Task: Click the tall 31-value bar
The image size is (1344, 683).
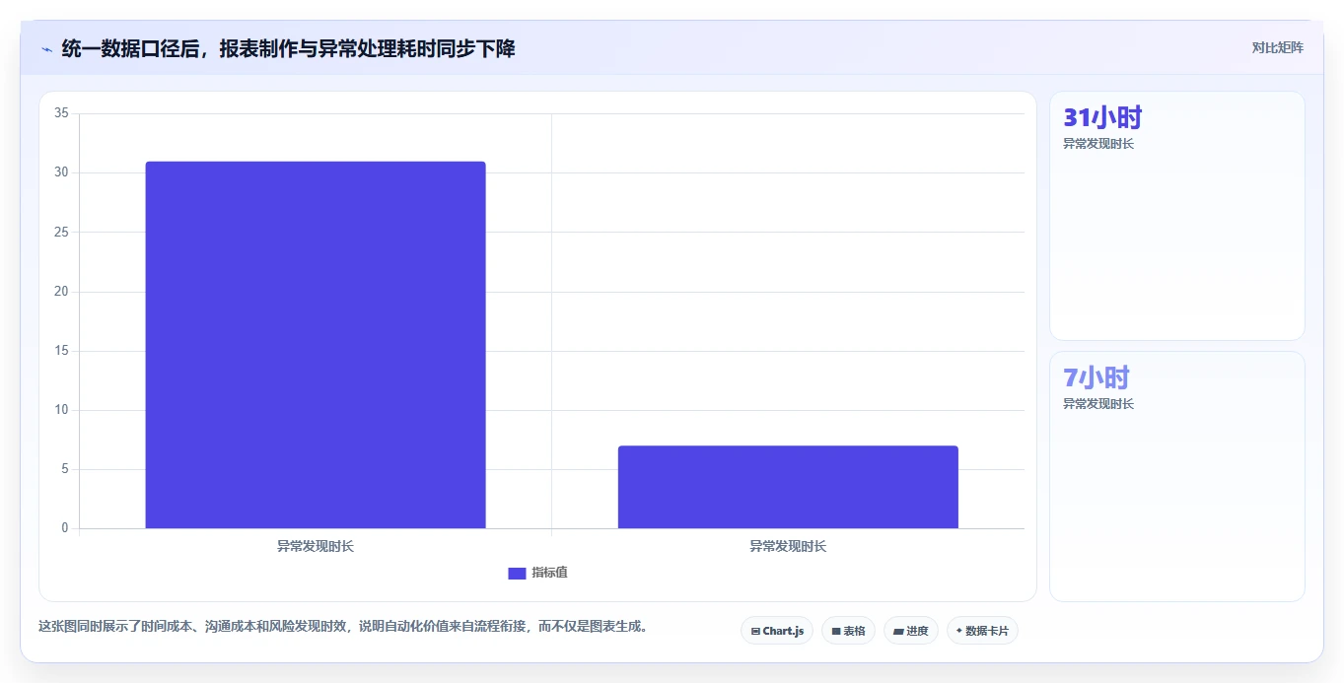Action: [316, 345]
